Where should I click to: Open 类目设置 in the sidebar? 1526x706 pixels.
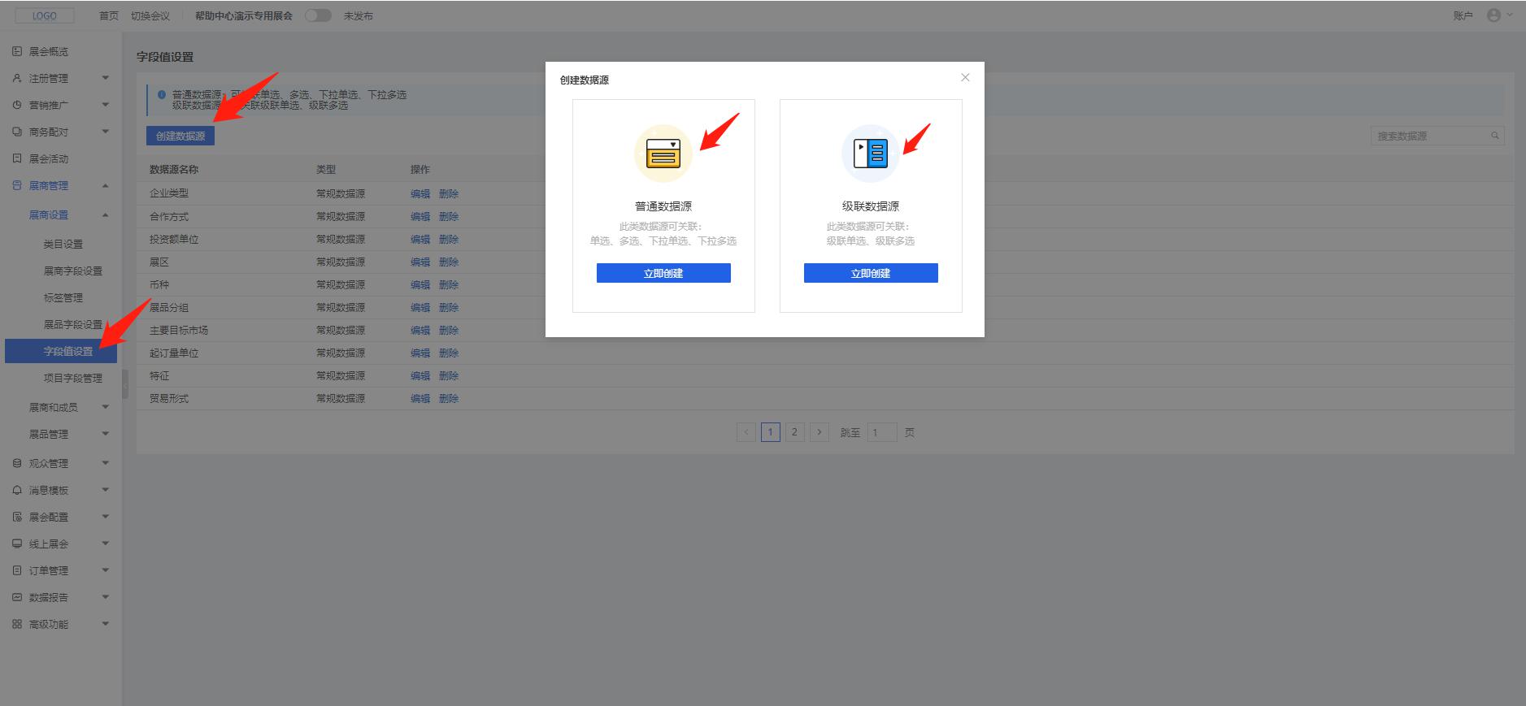click(63, 244)
